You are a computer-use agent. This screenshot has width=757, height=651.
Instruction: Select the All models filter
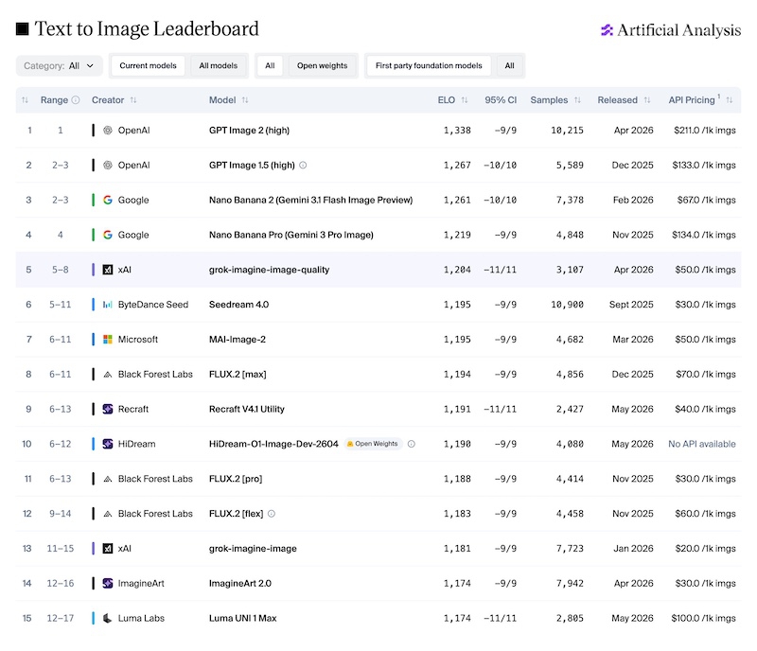219,65
